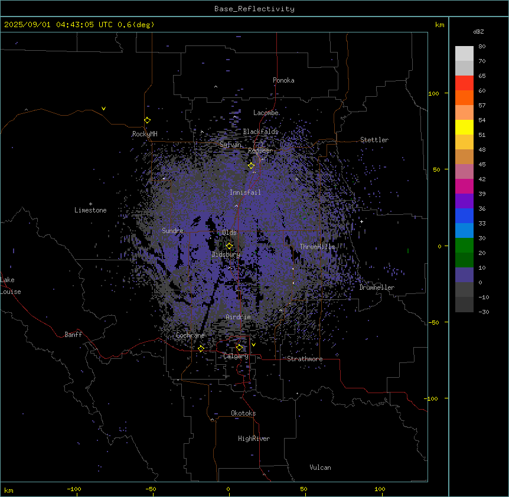
Task: Click the Lake Louise label
Action: point(11,286)
